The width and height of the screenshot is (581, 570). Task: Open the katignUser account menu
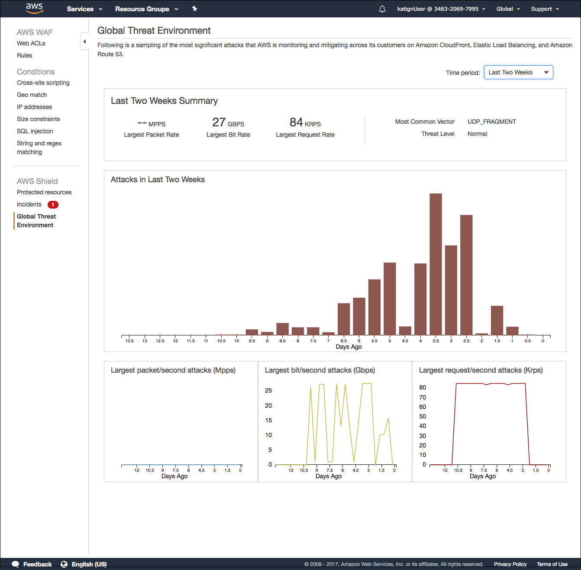439,9
